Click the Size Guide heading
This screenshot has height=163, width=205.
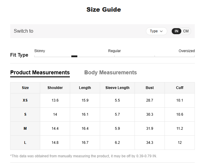(104, 10)
